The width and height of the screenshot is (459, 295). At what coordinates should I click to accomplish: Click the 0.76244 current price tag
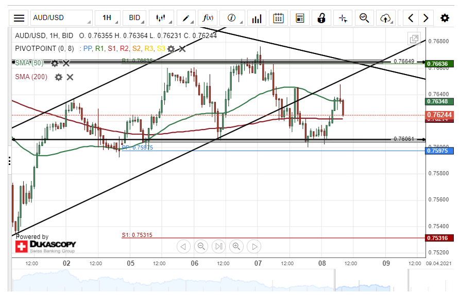(x=439, y=115)
